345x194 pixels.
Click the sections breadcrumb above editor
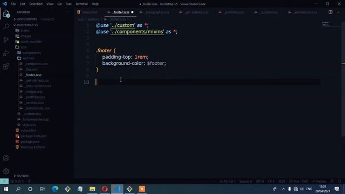click(x=93, y=19)
